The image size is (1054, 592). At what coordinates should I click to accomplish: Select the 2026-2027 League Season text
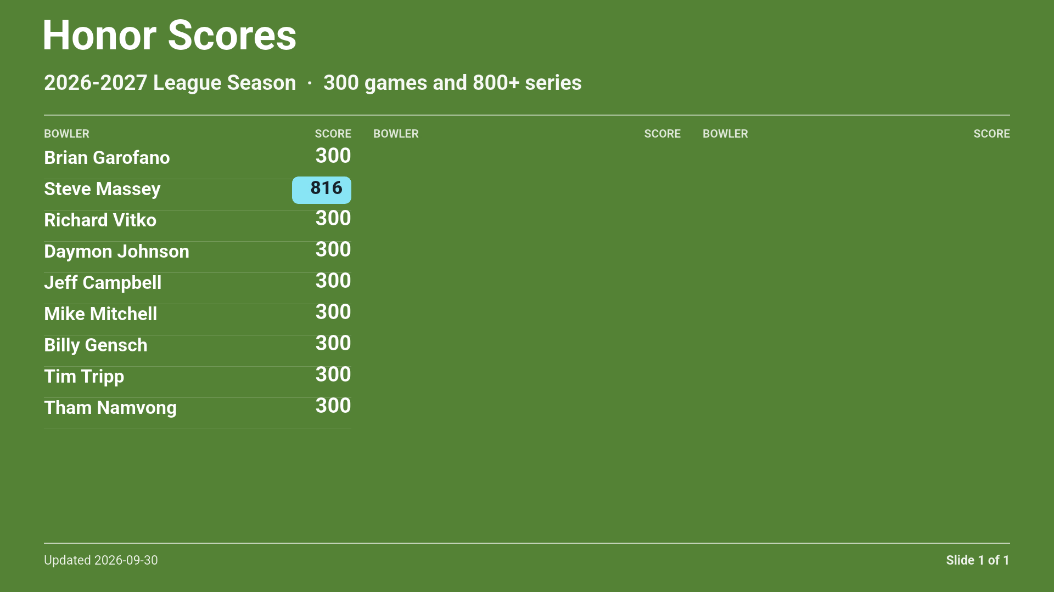[x=170, y=83]
